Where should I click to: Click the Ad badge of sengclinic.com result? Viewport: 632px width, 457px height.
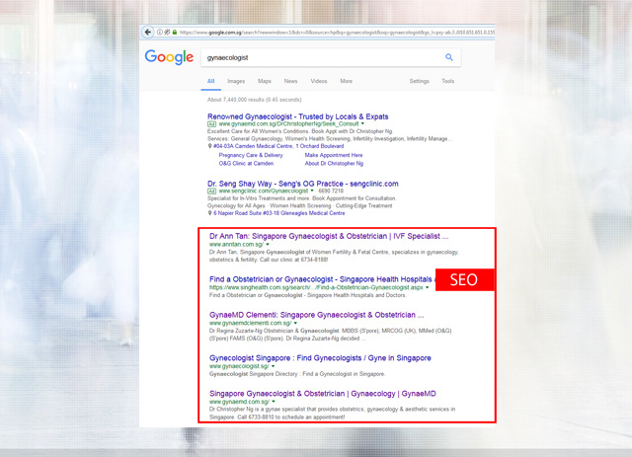pyautogui.click(x=211, y=191)
